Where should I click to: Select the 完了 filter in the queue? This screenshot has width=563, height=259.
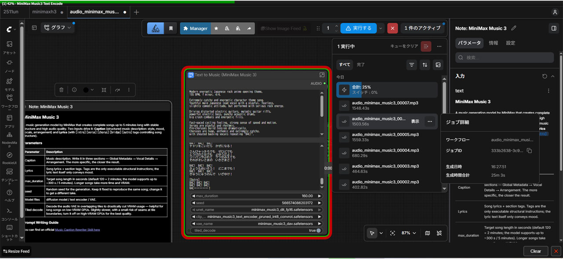[x=361, y=65]
